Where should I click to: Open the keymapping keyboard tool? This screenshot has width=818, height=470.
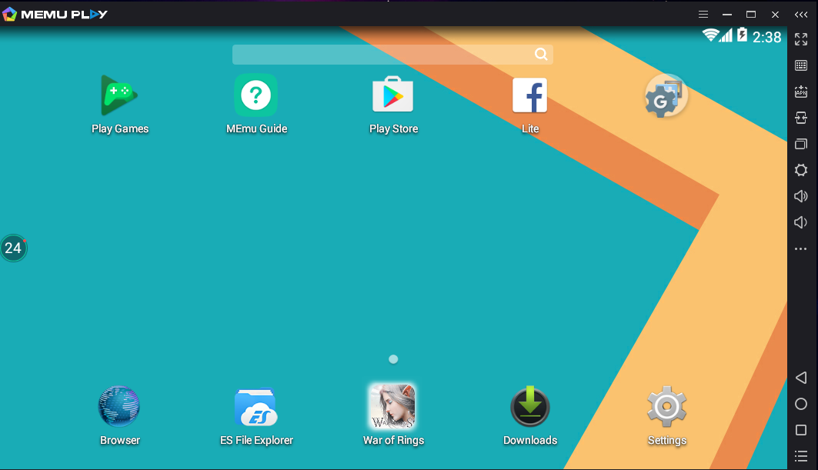[801, 65]
